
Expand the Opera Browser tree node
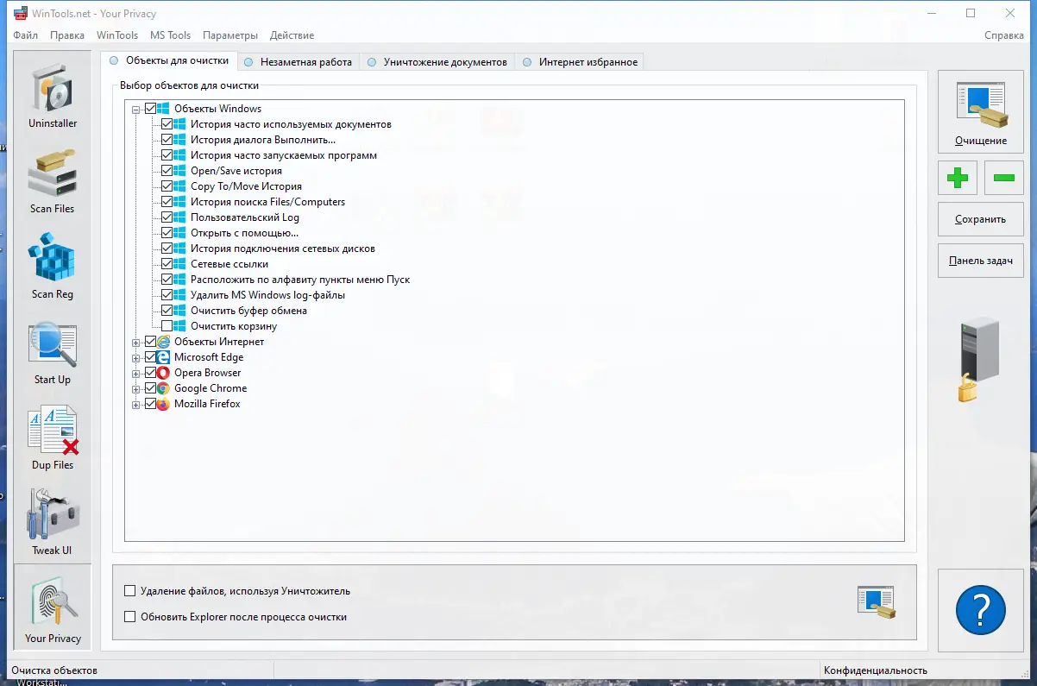135,374
